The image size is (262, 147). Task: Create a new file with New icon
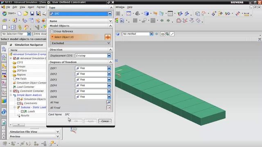pyautogui.click(x=20, y=13)
